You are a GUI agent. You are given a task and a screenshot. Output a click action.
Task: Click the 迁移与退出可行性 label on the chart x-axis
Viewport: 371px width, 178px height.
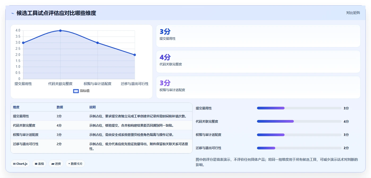(135, 84)
